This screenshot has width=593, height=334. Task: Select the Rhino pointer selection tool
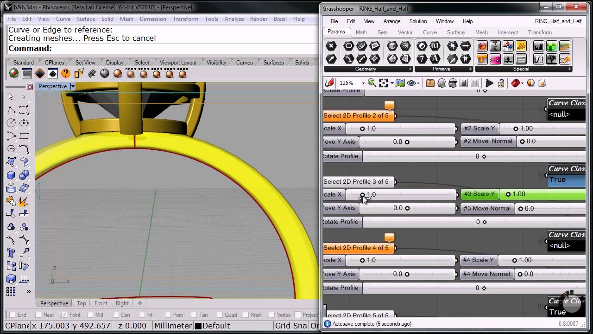pos(11,96)
